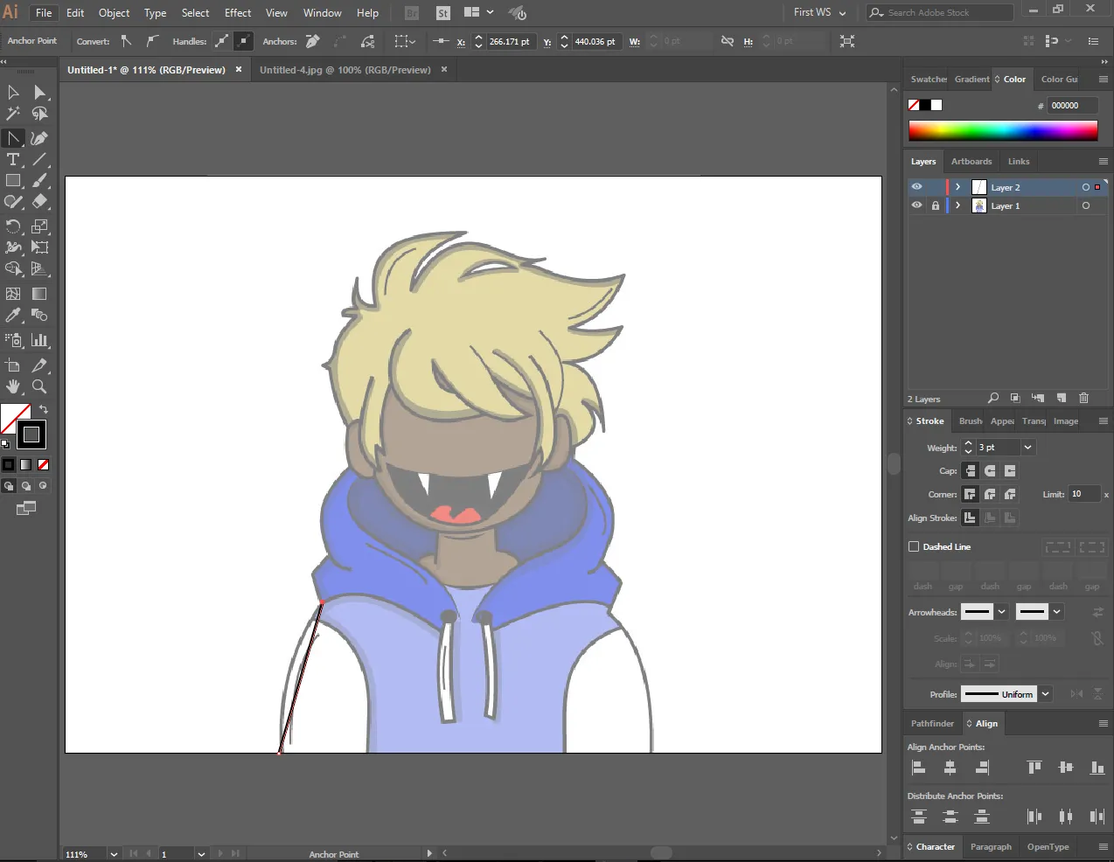Create new layer in Layers panel
Viewport: 1114px width, 862px height.
[1061, 398]
